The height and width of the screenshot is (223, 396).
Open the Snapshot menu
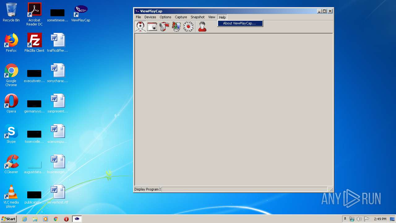(x=197, y=17)
